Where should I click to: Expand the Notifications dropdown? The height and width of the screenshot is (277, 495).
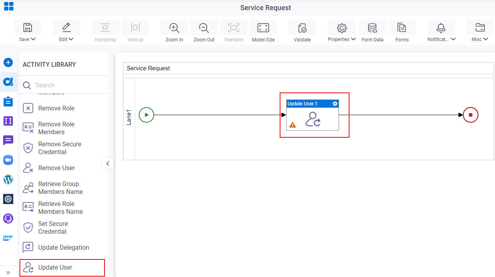coord(442,39)
